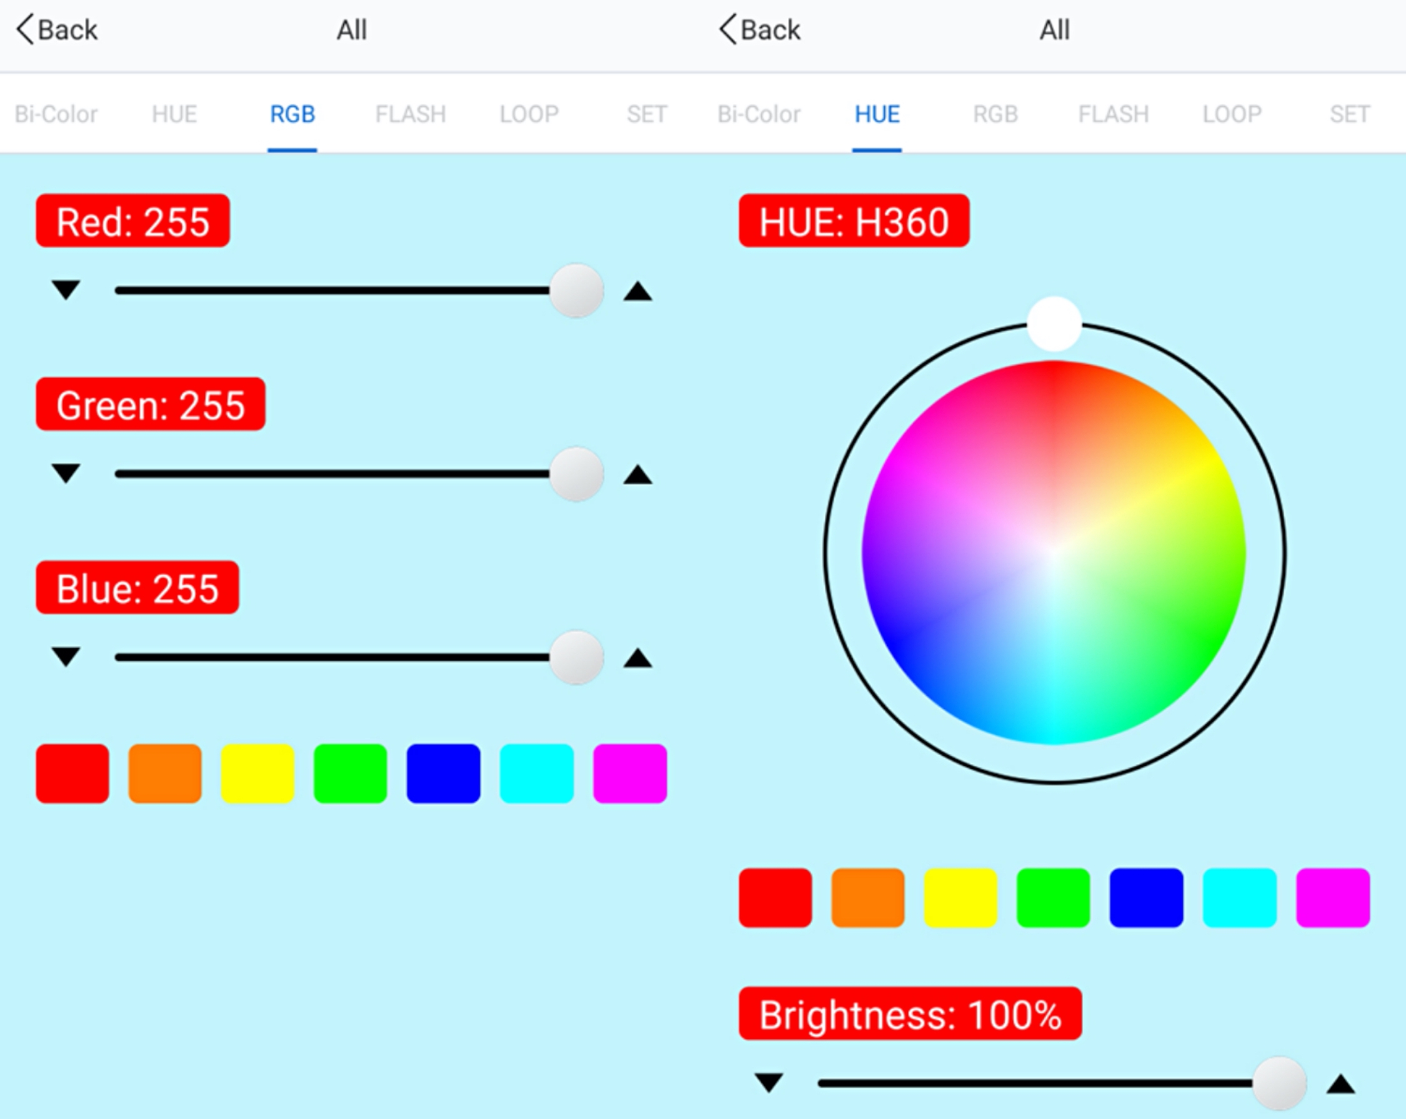Screen dimensions: 1406x1119
Task: Open LOOP tab in right panel
Action: point(1231,114)
